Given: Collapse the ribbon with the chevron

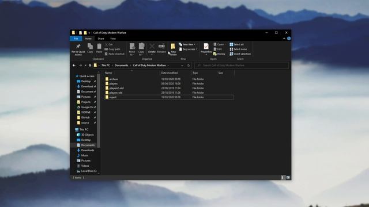Looking at the screenshot, I should (x=284, y=39).
